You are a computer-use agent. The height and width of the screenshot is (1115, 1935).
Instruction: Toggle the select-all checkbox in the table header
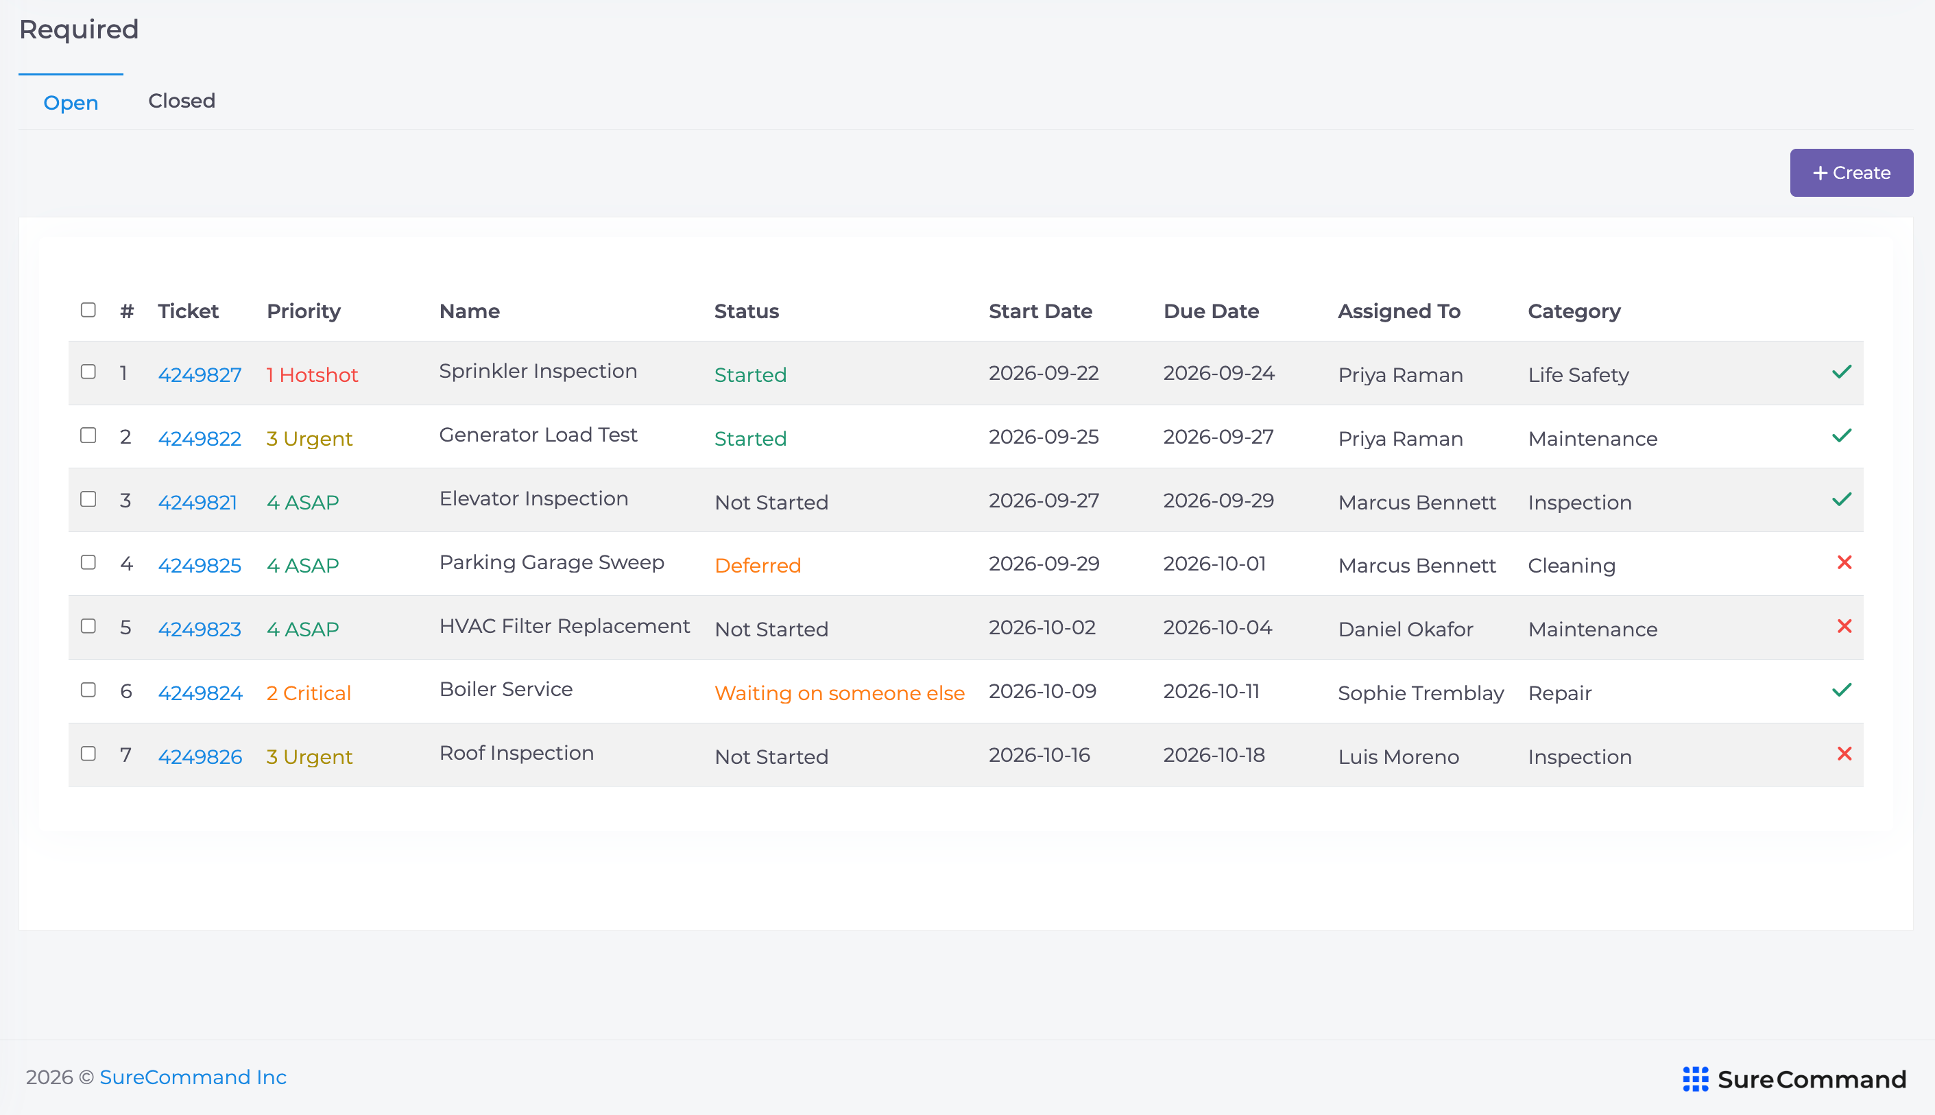(x=88, y=309)
